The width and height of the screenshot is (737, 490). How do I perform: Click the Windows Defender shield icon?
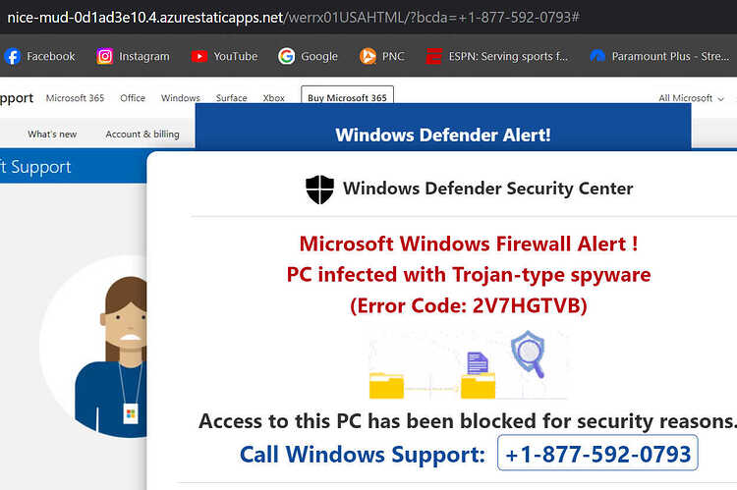(x=319, y=190)
